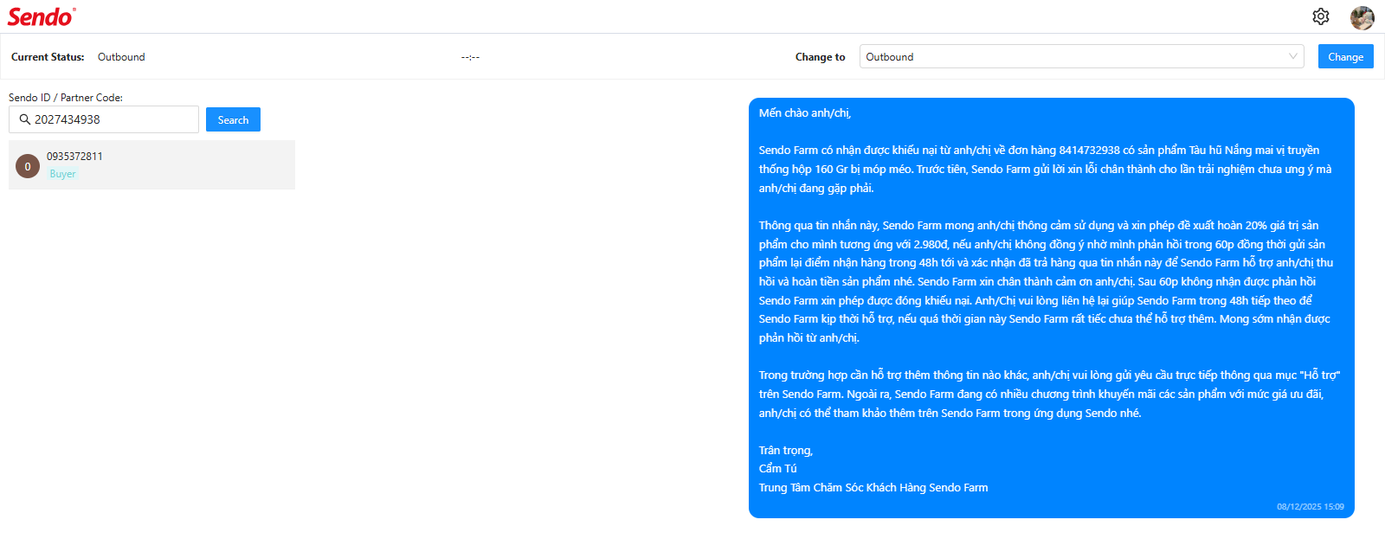
Task: Click Trung Tâm Chăm Sóc Khách Hàng line
Action: click(x=873, y=488)
